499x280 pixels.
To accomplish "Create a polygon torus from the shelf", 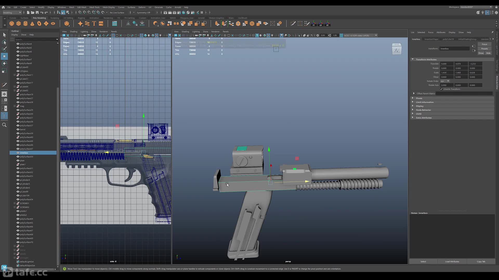I will (x=39, y=24).
